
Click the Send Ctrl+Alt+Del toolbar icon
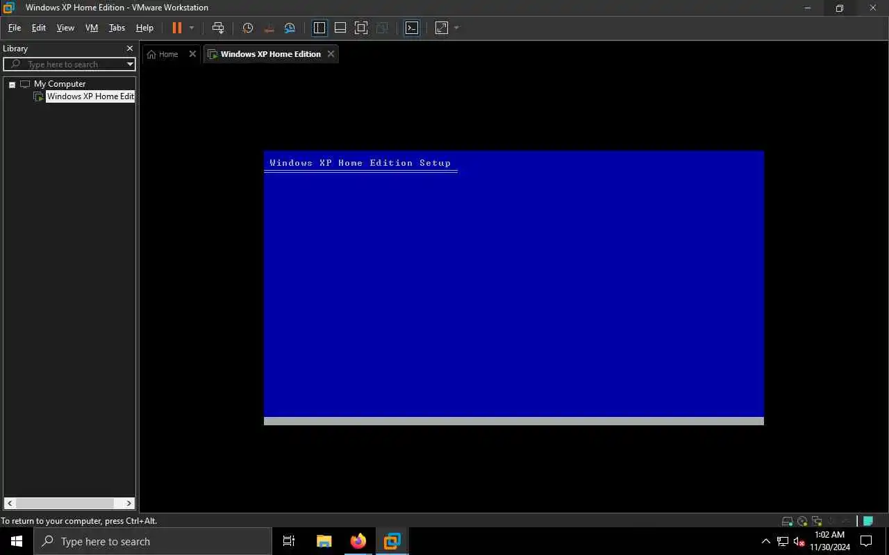(218, 28)
